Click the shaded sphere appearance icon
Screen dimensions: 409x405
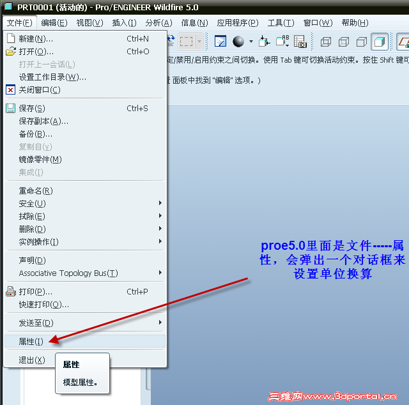click(238, 42)
